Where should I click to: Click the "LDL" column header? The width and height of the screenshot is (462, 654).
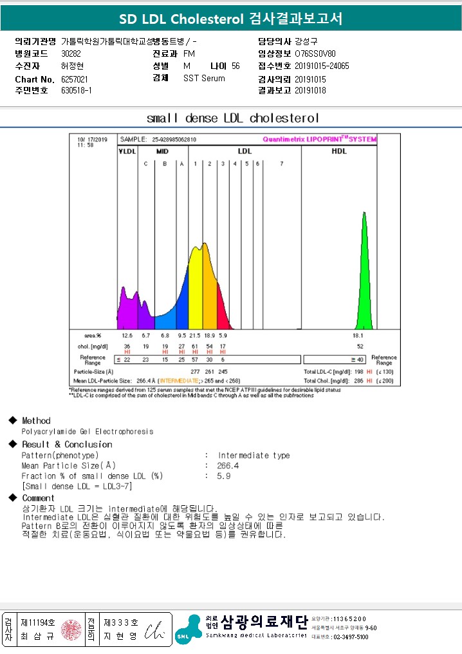[x=245, y=151]
